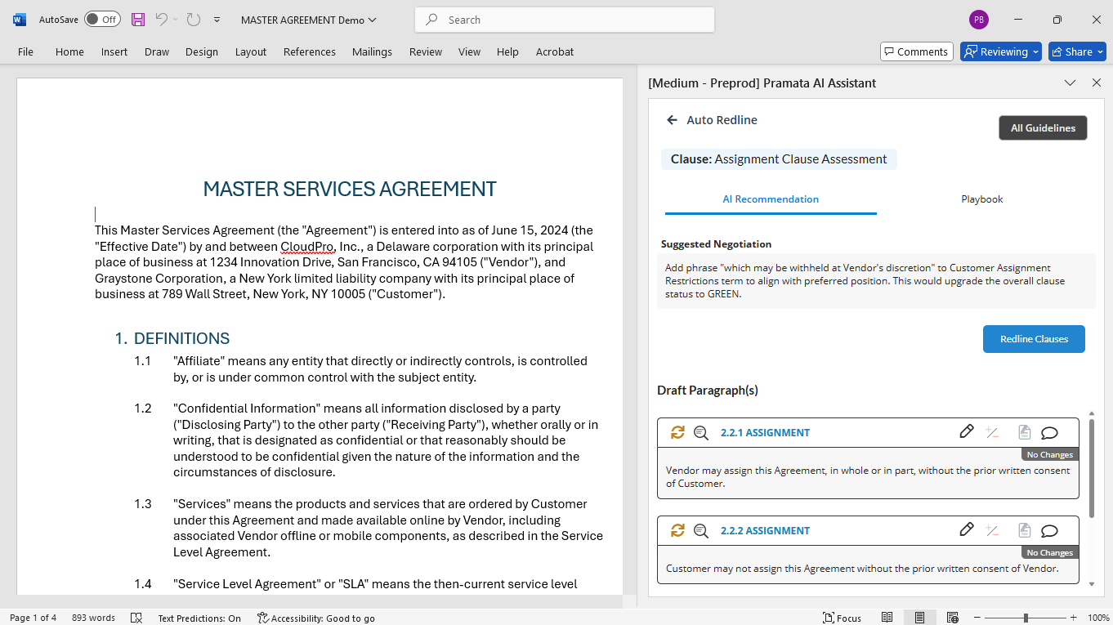The width and height of the screenshot is (1113, 625).
Task: Click plus/minus redline icon for 2.2.1 Assignment
Action: click(993, 432)
